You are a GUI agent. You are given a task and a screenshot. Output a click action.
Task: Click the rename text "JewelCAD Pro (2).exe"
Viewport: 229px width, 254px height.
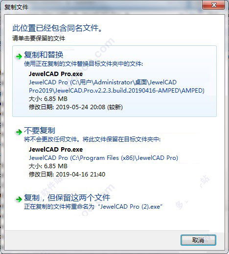coord(130,207)
